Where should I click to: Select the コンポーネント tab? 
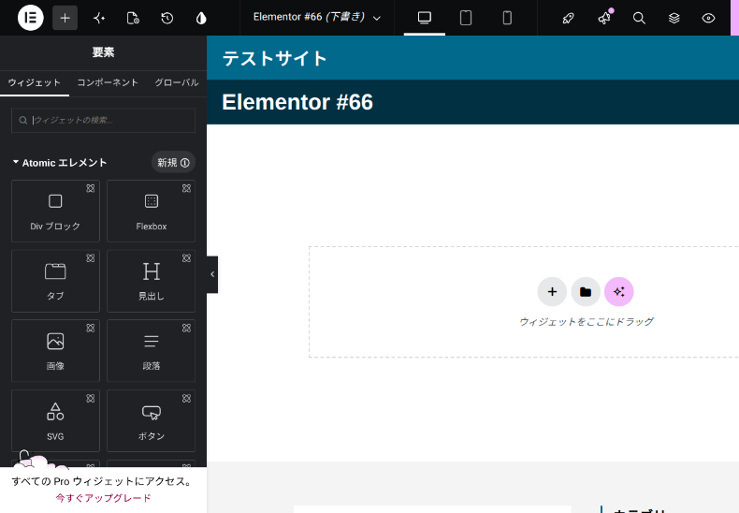pyautogui.click(x=108, y=83)
